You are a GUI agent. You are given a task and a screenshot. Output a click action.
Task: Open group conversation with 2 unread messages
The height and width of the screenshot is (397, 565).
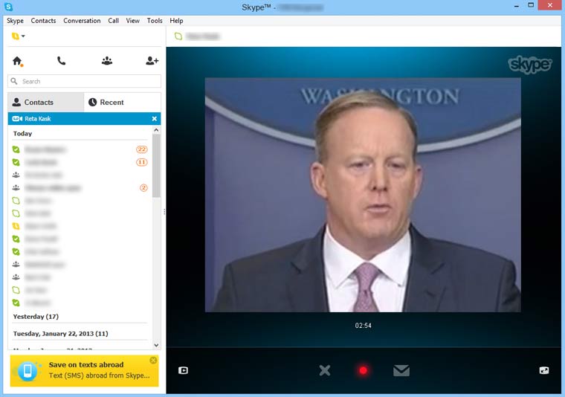(80, 187)
